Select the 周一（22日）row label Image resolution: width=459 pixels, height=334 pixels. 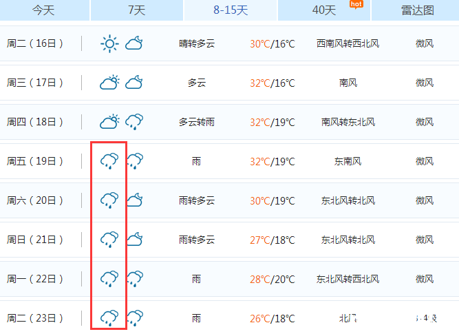pos(35,279)
